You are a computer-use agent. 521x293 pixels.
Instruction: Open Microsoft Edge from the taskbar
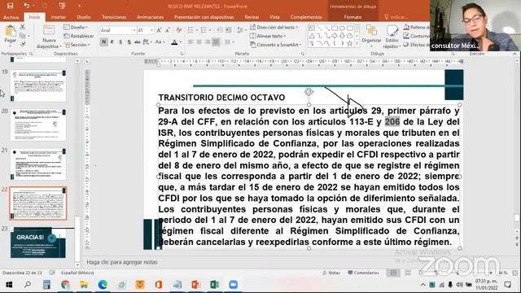pos(103,285)
